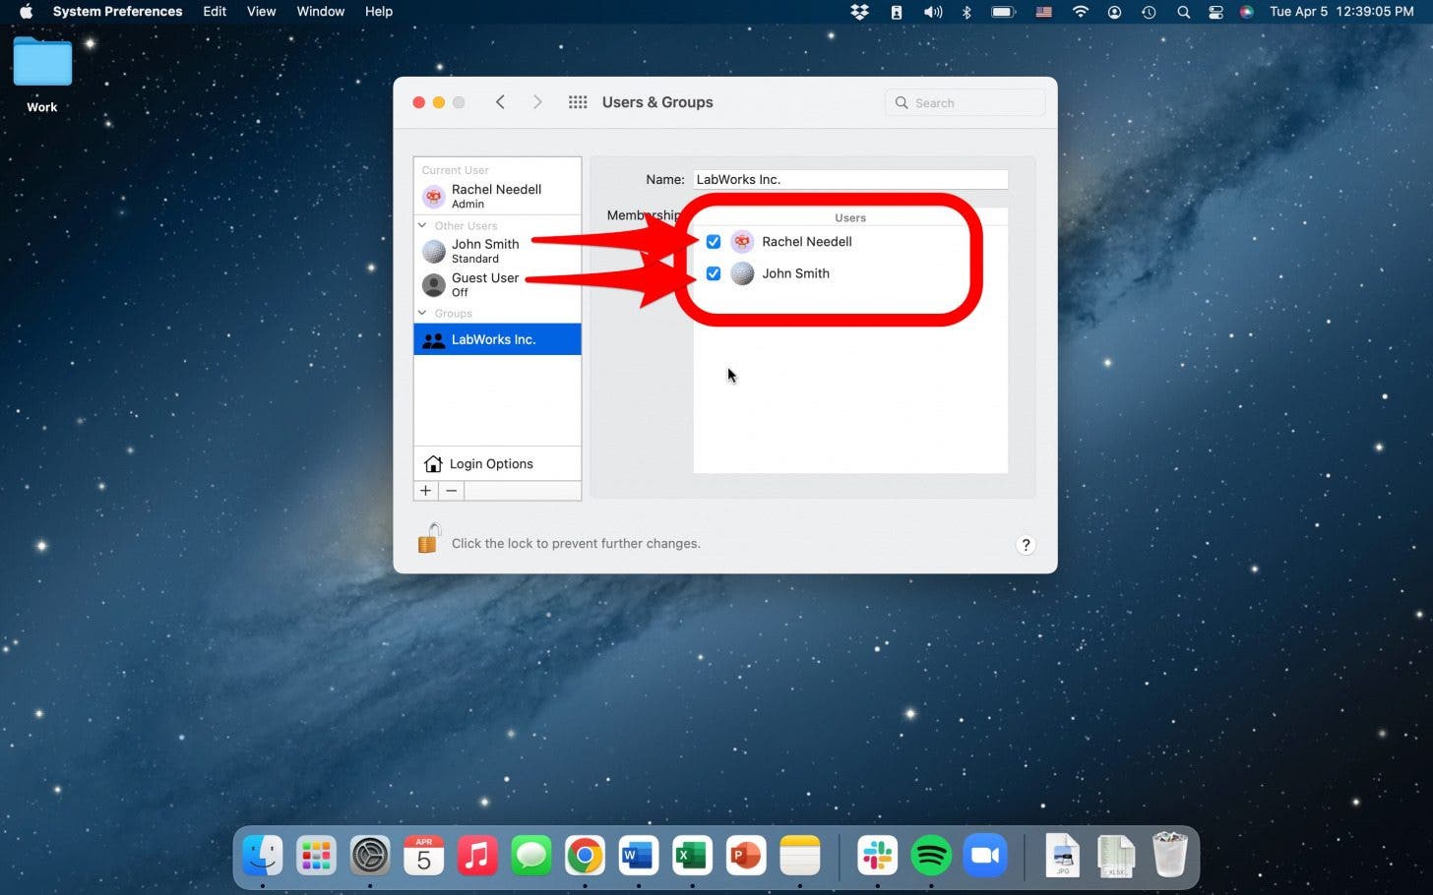Screen dimensions: 1433x895
Task: Open Wi-Fi menu in the menu bar
Action: coord(1081,12)
